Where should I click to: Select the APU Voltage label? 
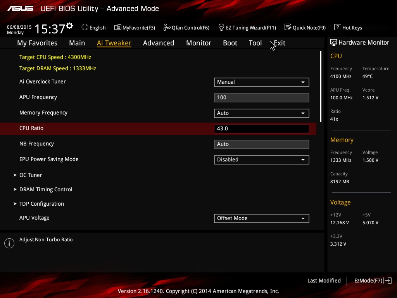point(35,218)
